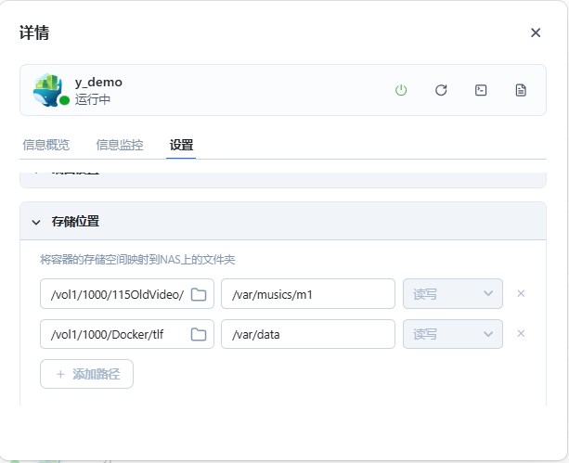569x463 pixels.
Task: Remove the /var/musics/m1 mapping row
Action: 521,293
